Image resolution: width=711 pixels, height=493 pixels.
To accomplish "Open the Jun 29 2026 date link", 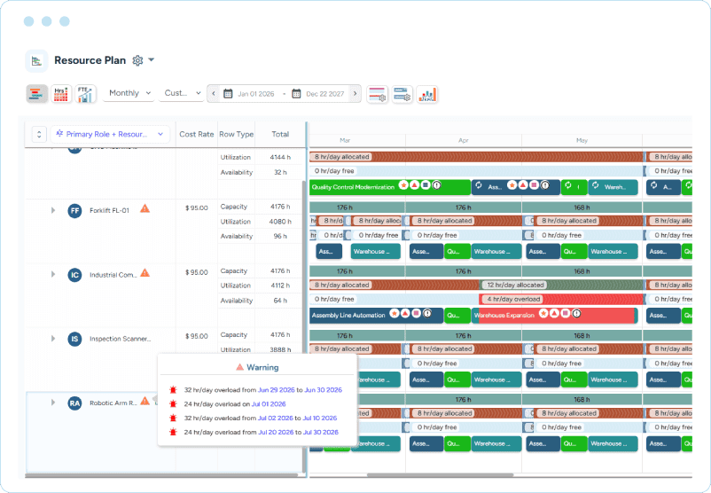I will (276, 390).
